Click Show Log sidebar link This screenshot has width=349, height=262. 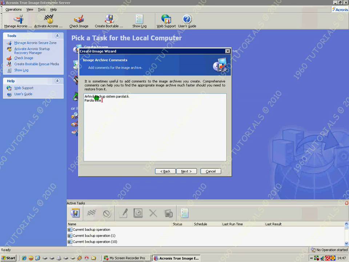tap(21, 70)
